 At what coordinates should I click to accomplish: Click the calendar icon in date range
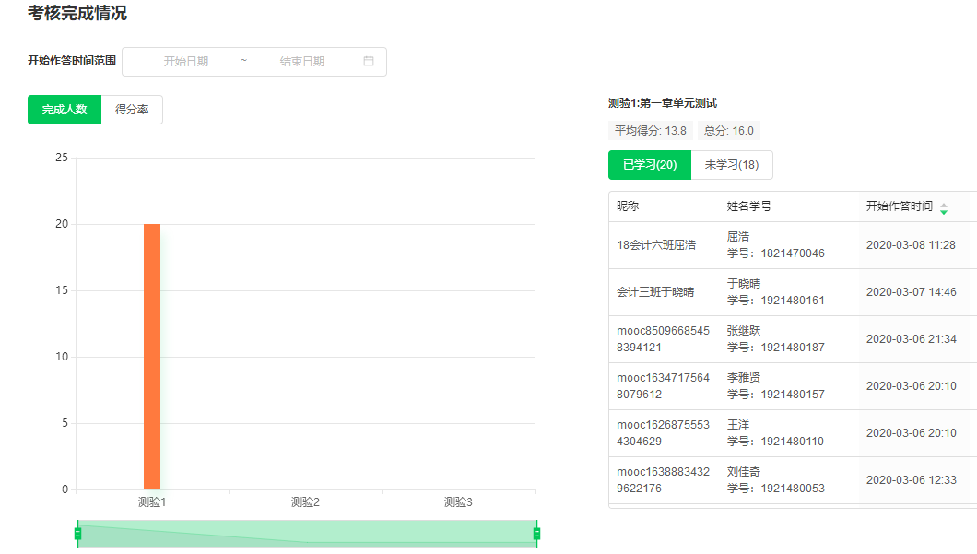(x=369, y=62)
